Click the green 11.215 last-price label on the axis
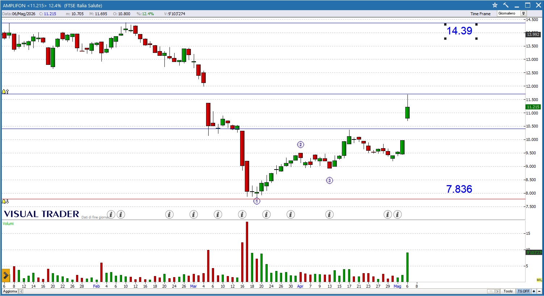The width and height of the screenshot is (544, 296). click(533, 107)
